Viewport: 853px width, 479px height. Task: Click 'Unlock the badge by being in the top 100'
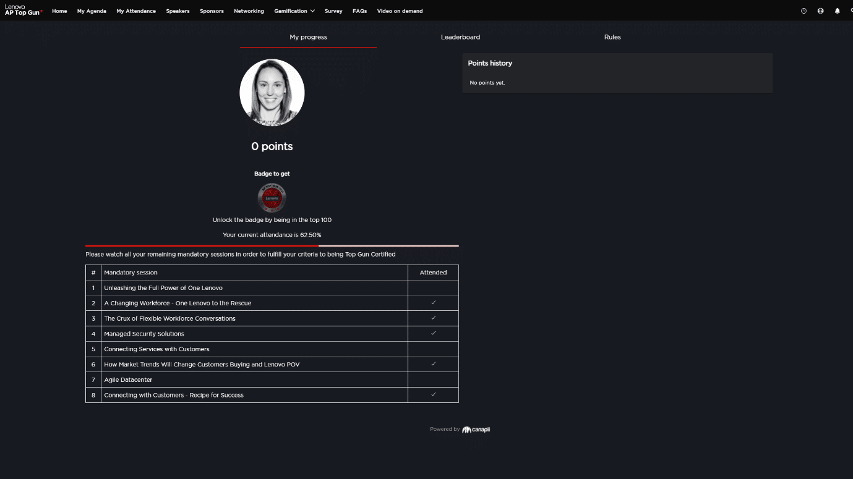tap(272, 220)
